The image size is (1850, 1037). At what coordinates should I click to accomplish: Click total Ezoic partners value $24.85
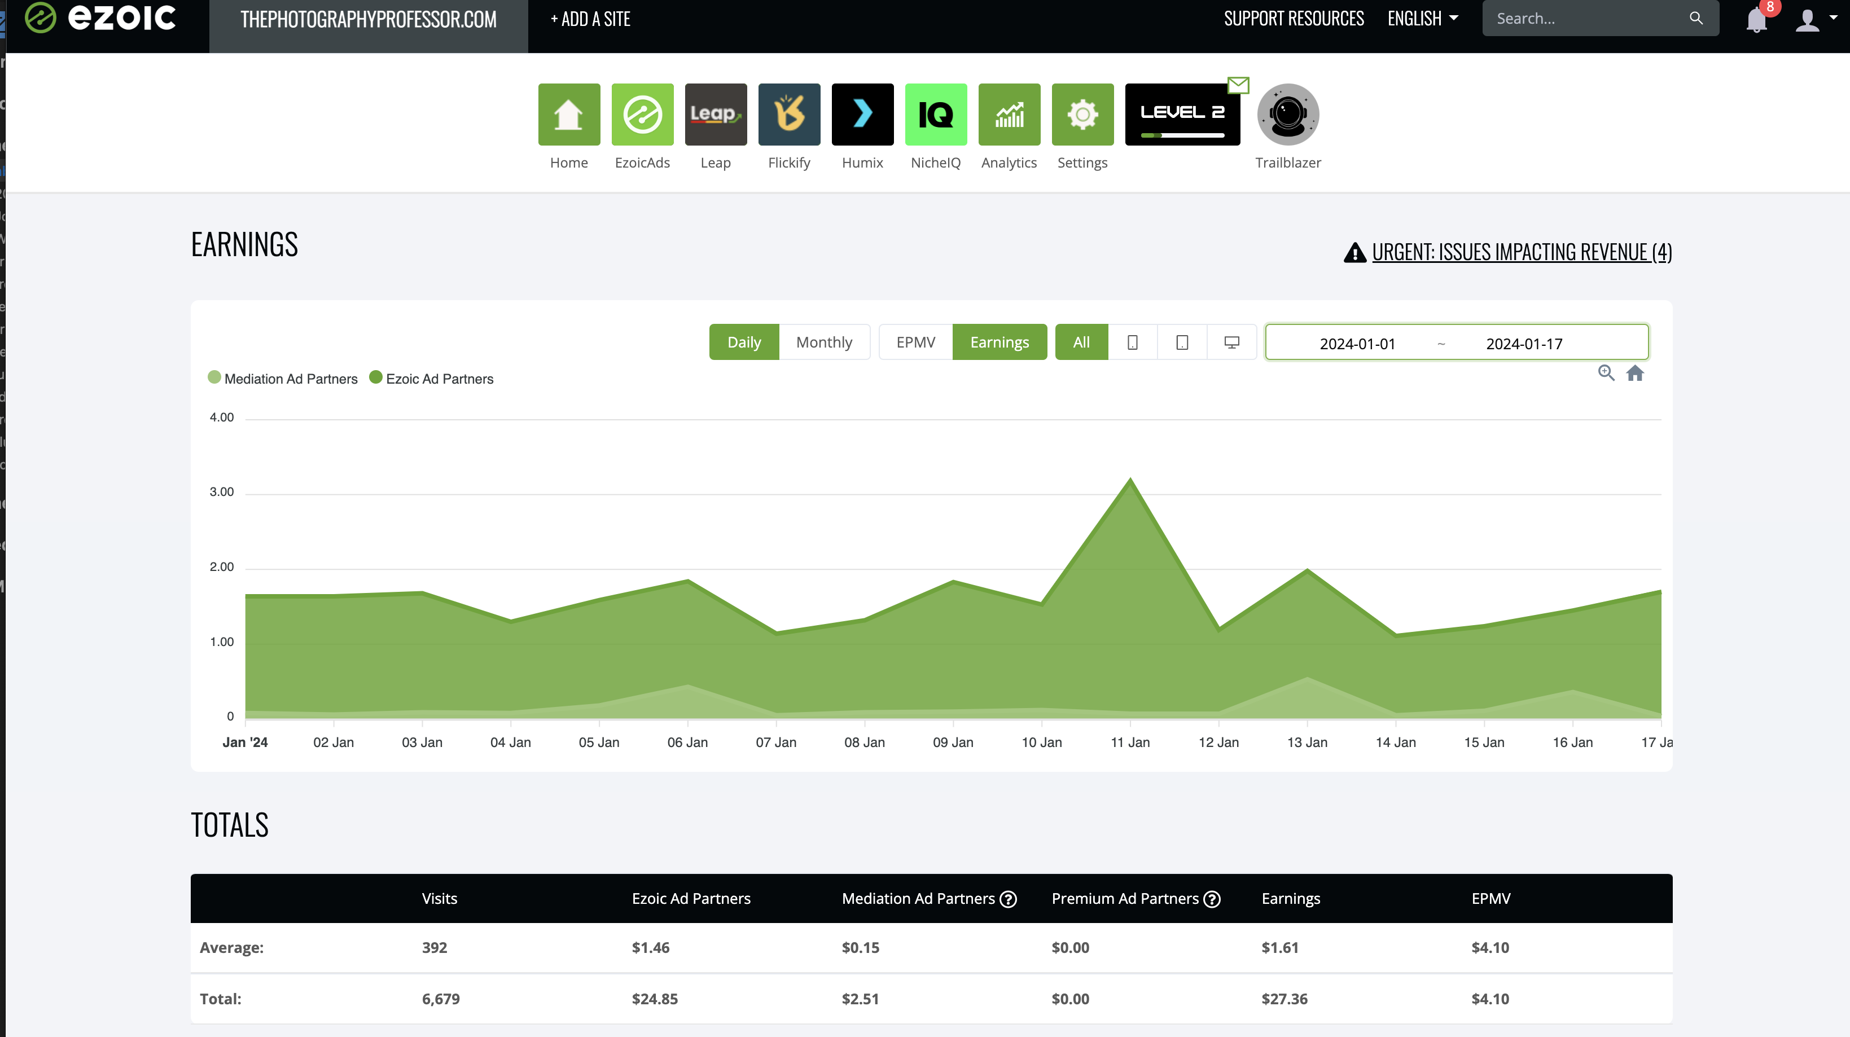tap(654, 999)
